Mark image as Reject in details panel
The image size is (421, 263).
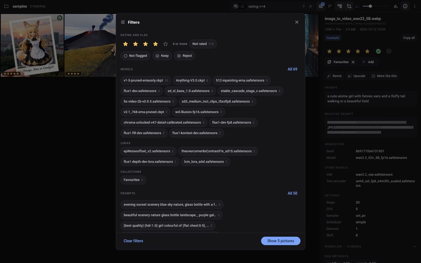[x=389, y=51]
